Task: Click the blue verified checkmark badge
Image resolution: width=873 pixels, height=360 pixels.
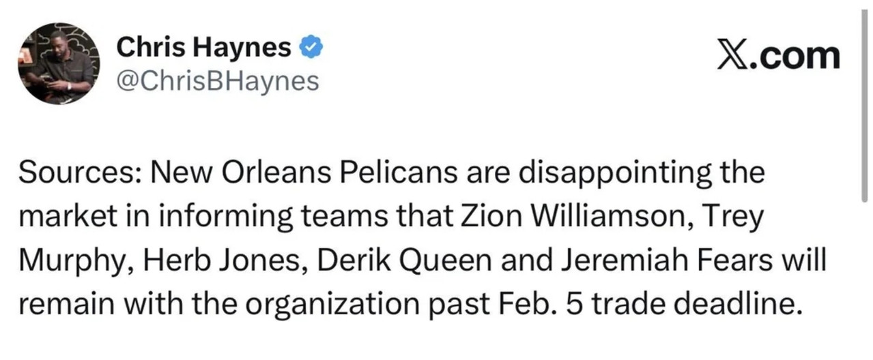Action: click(312, 48)
